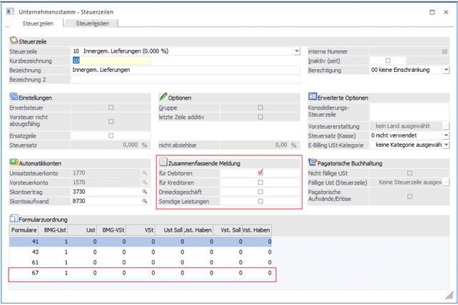Expand the Berechtigung dropdown
The image size is (458, 305).
[446, 71]
